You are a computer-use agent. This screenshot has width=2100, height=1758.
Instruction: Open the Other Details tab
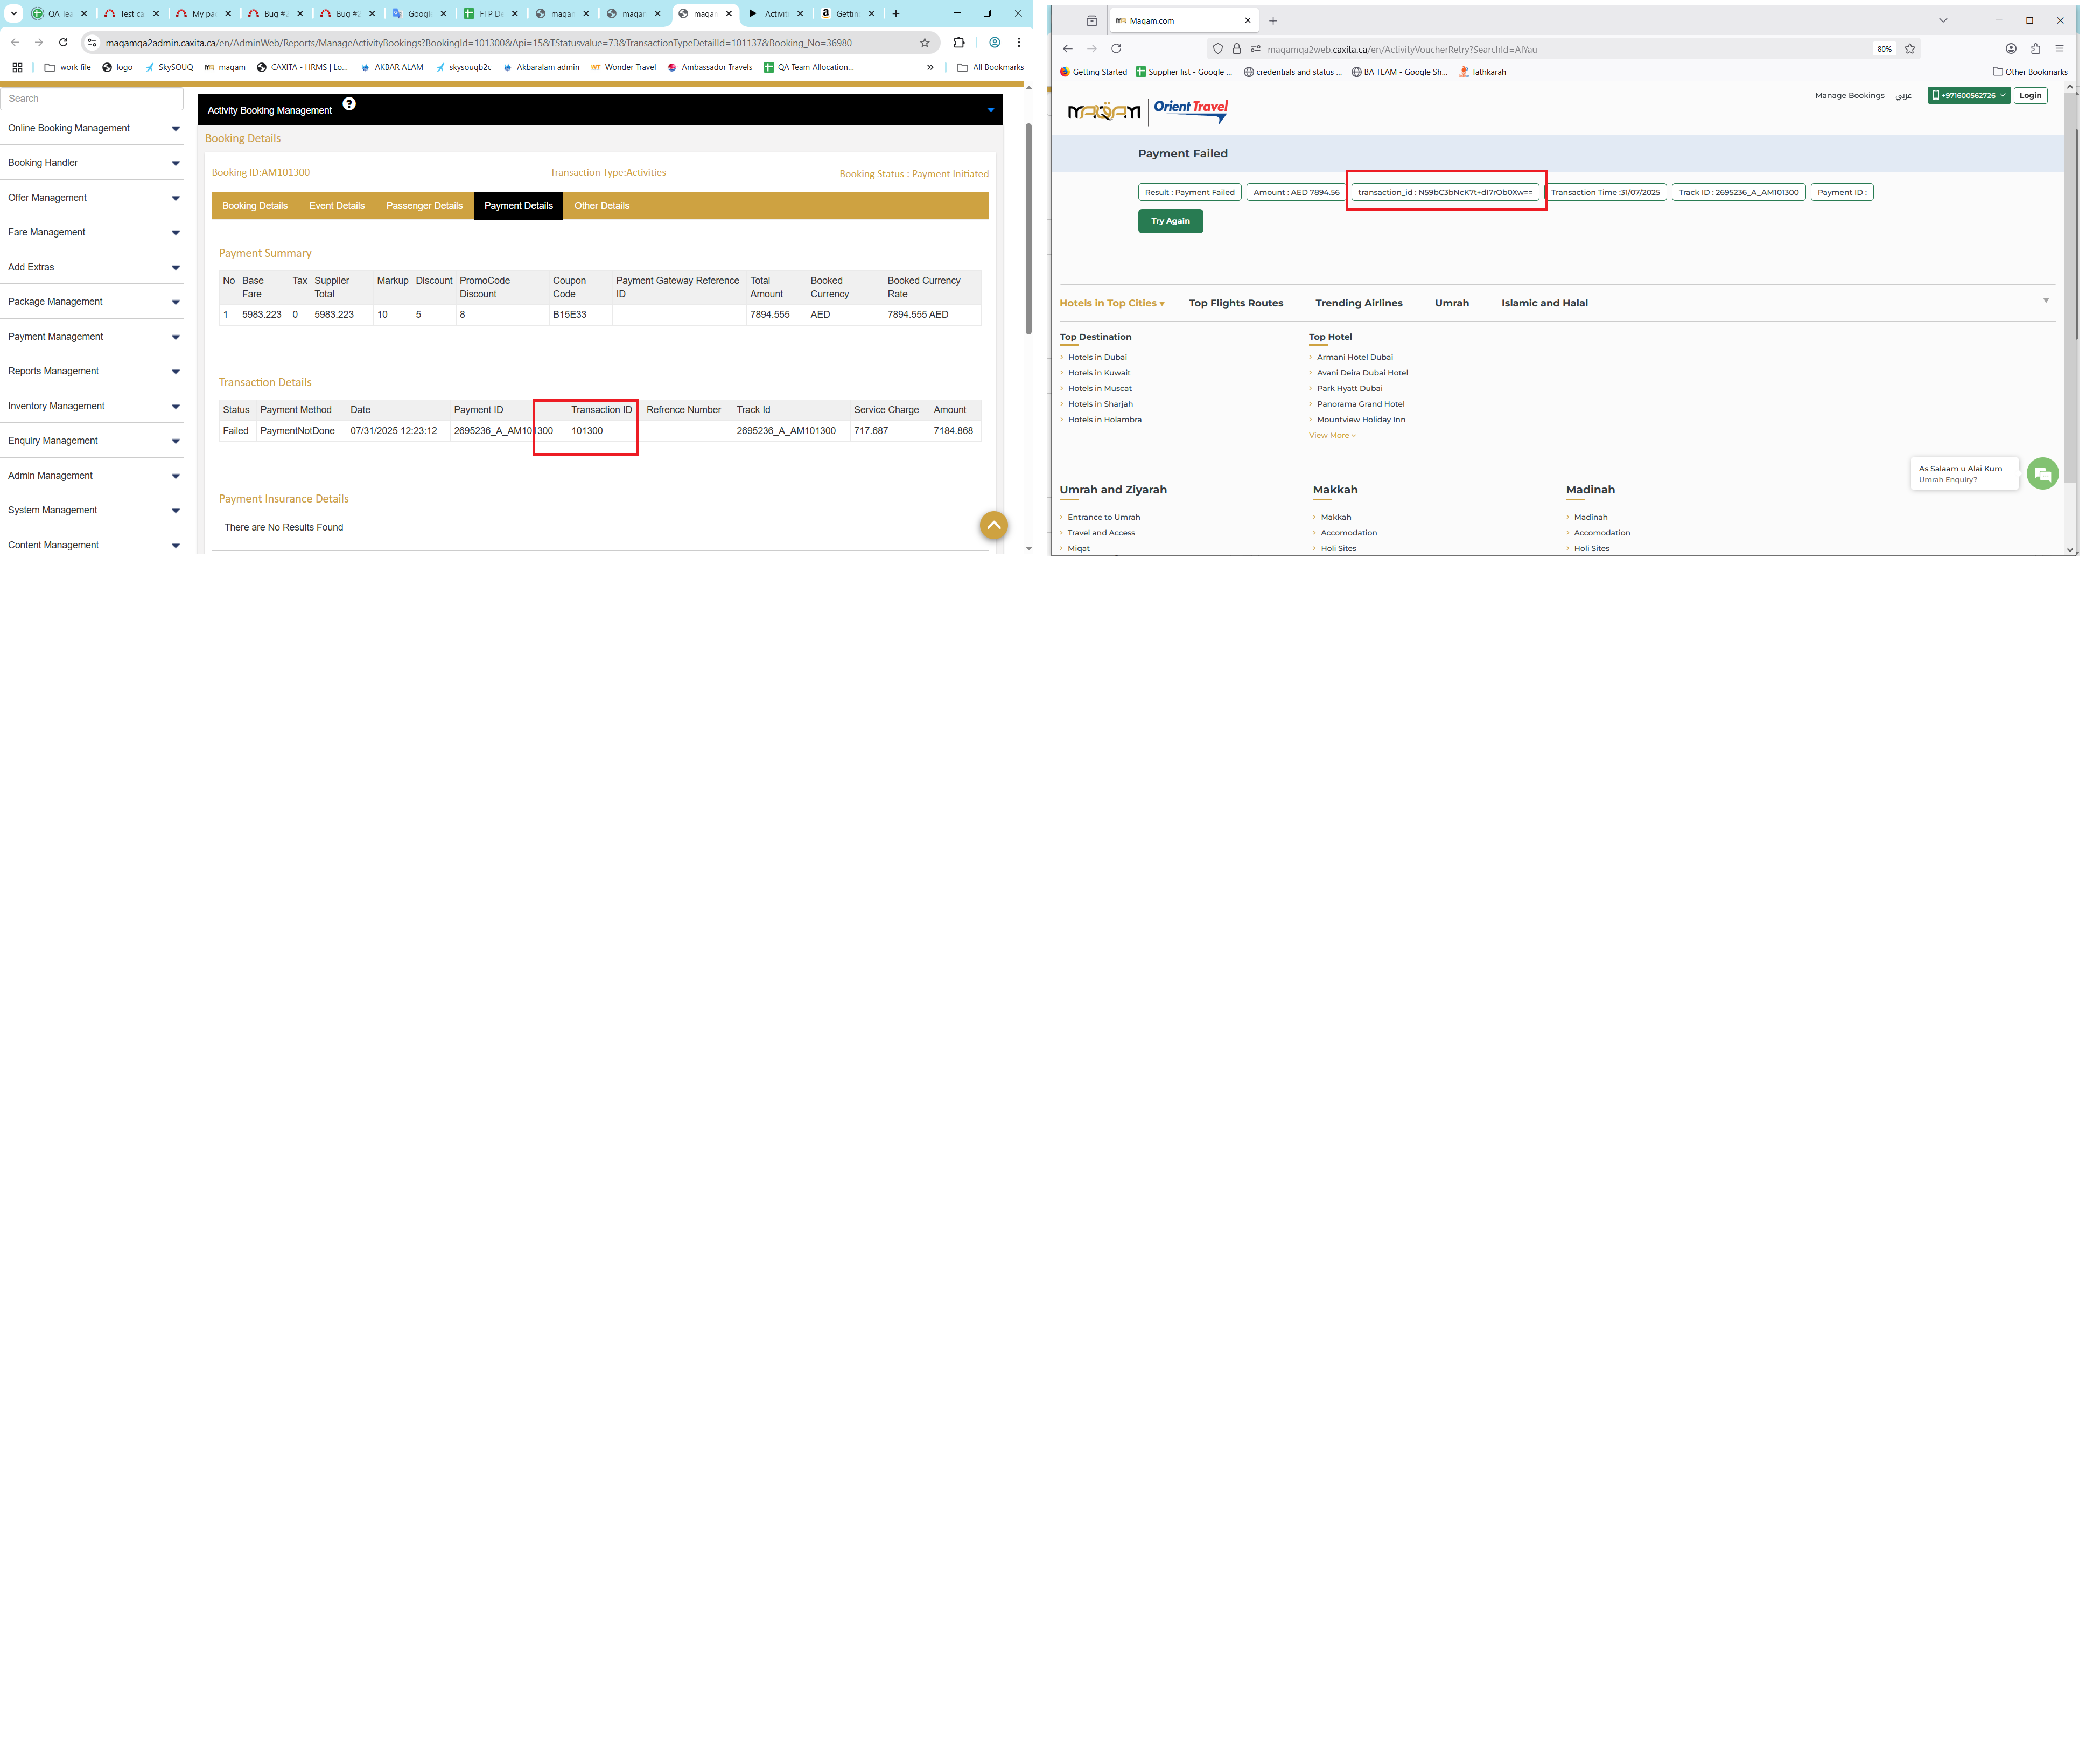tap(601, 206)
